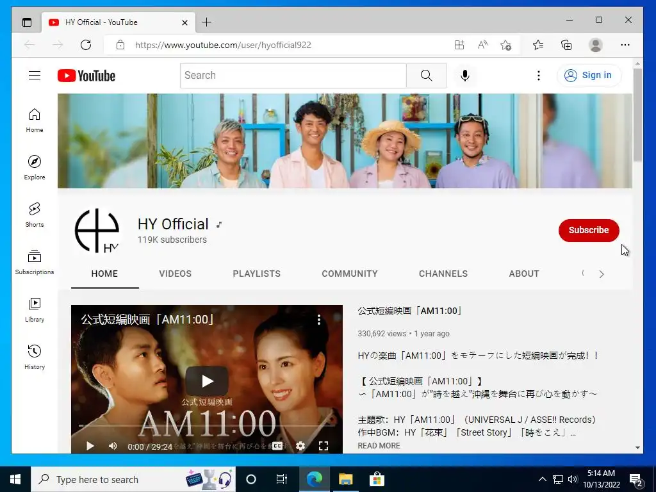Open YouTube settings three-dot menu

(538, 76)
